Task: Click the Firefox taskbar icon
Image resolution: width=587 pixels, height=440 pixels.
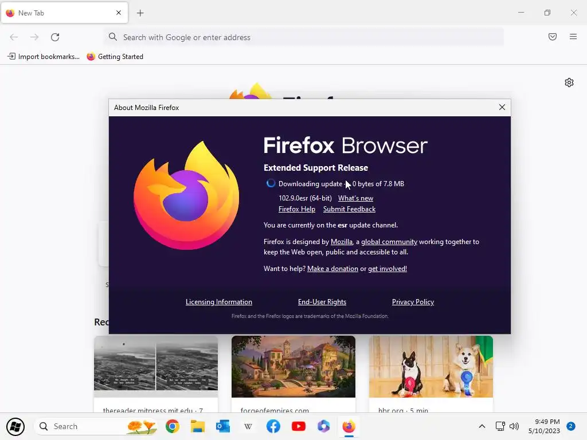Action: coord(349,426)
